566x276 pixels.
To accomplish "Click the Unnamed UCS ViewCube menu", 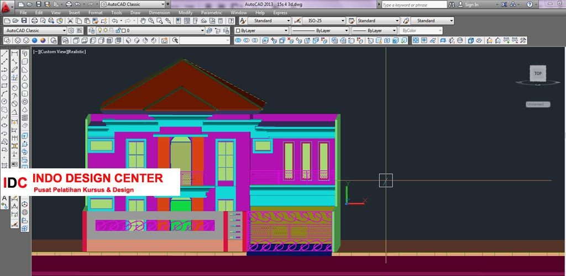I will (x=538, y=104).
